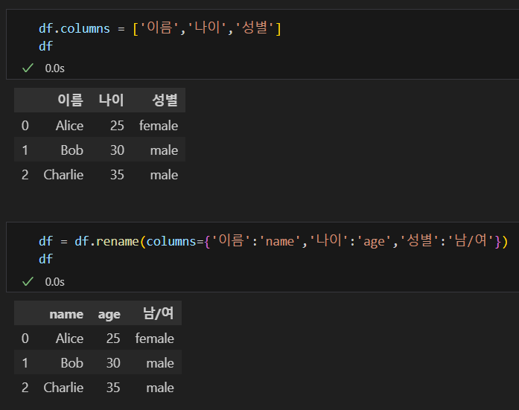
Task: Select the '25' cell in the second table
Action: (113, 339)
